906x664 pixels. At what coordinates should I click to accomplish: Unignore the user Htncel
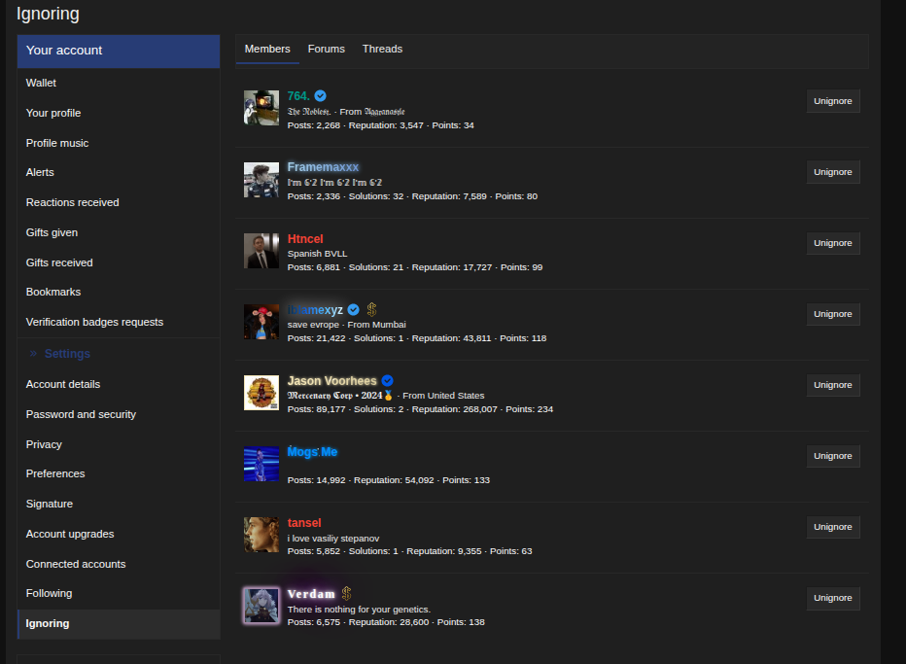pyautogui.click(x=832, y=243)
